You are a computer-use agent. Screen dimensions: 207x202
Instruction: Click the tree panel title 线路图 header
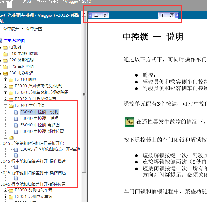click(x=40, y=18)
